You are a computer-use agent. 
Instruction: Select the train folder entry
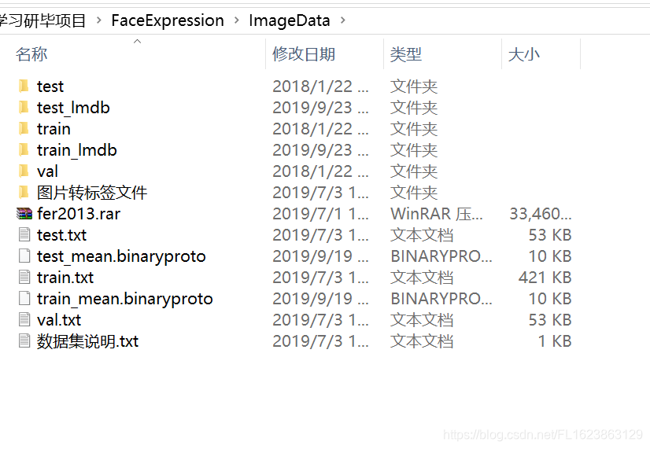pos(54,129)
